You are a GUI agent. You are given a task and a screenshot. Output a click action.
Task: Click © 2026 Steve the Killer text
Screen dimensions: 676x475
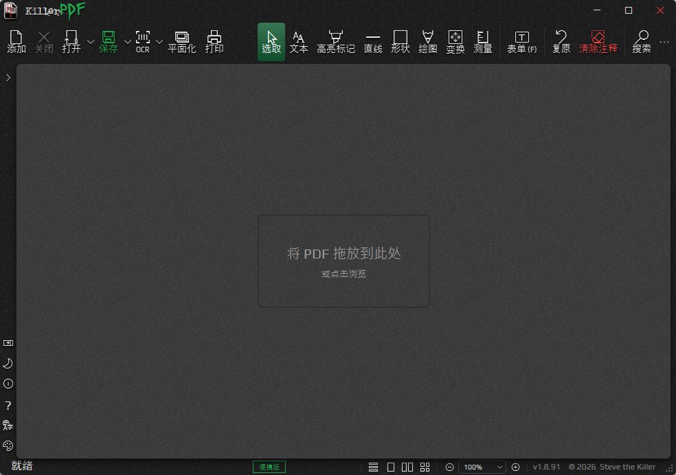611,467
